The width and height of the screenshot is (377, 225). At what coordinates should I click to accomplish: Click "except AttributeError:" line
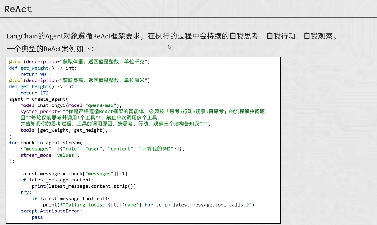pyautogui.click(x=51, y=211)
